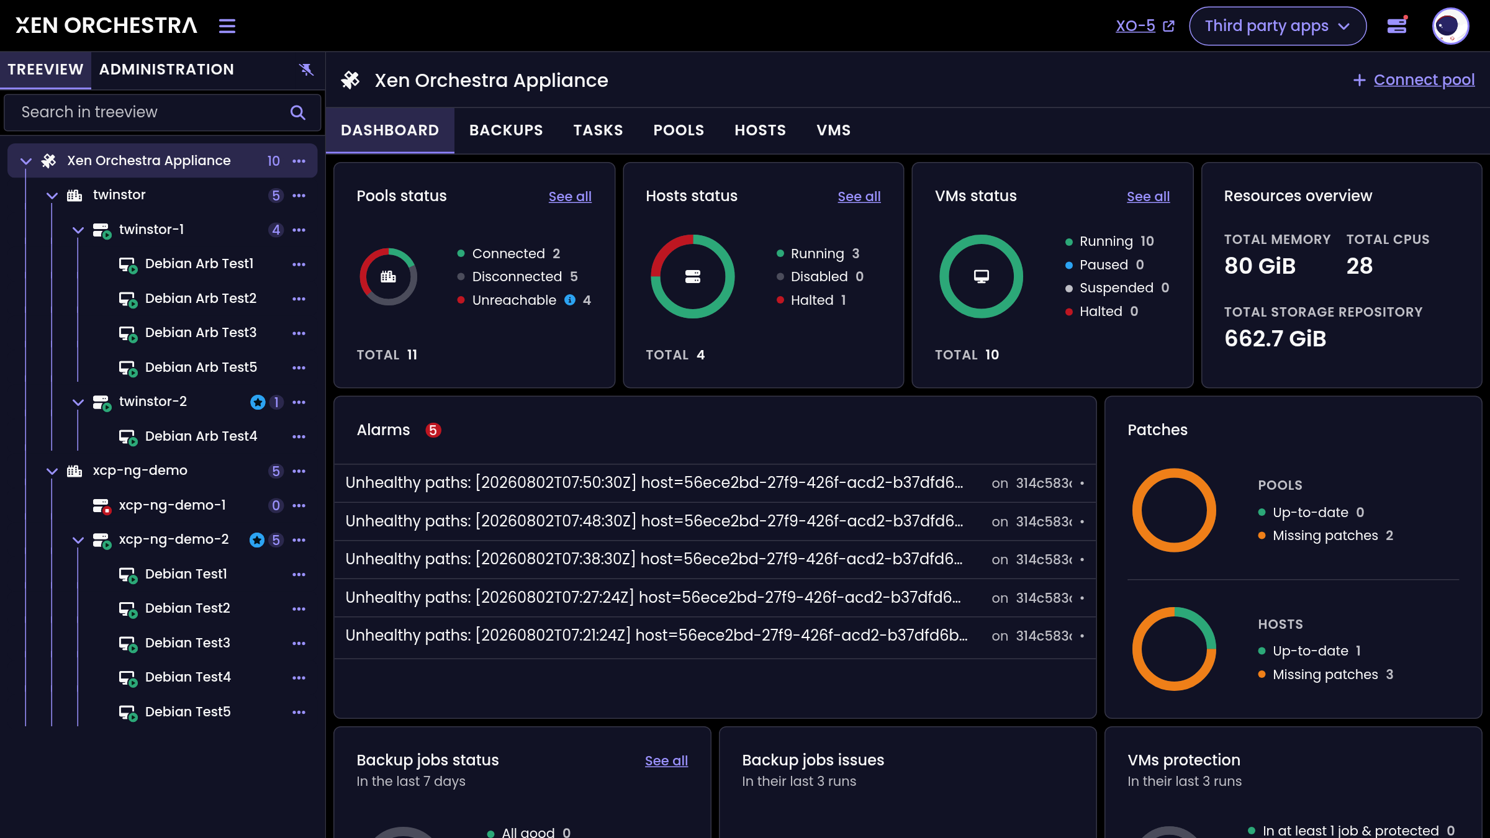This screenshot has height=838, width=1490.
Task: Open the Administration sidebar tab
Action: [166, 70]
